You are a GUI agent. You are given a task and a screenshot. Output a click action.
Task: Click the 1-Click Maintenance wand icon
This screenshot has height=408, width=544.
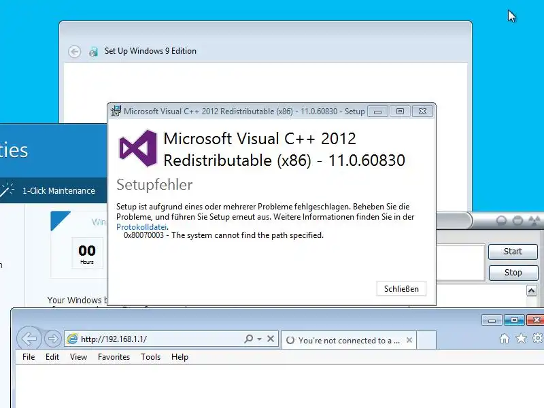[x=7, y=190]
